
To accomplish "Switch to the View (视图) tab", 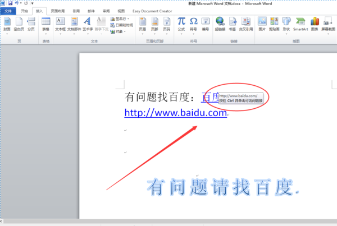I will tap(121, 11).
